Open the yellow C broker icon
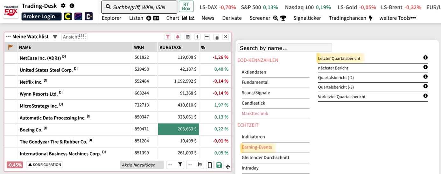The image size is (441, 174). pos(68,16)
